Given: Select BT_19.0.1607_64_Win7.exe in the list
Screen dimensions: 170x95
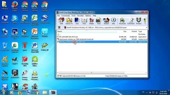Looking at the screenshot, I should coord(102,37).
